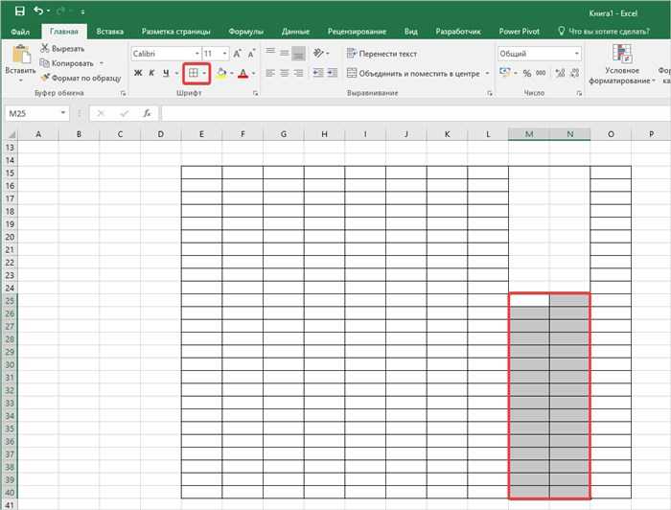
Task: Open the Буфер обмена dialog launcher
Action: coord(124,93)
